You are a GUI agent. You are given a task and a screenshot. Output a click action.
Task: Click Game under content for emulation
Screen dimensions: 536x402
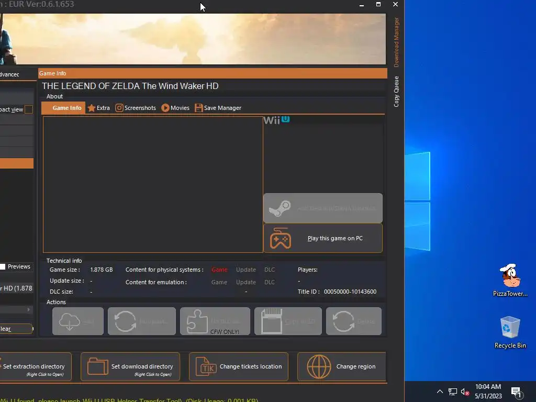[219, 282]
